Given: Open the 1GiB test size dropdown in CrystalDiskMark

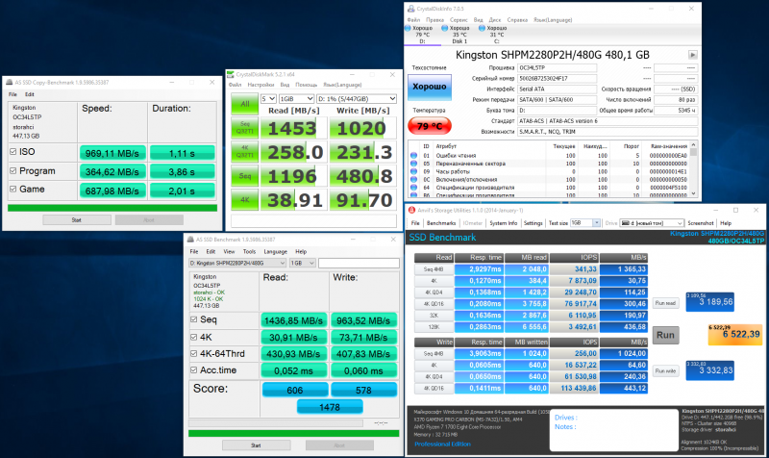Looking at the screenshot, I should [296, 99].
